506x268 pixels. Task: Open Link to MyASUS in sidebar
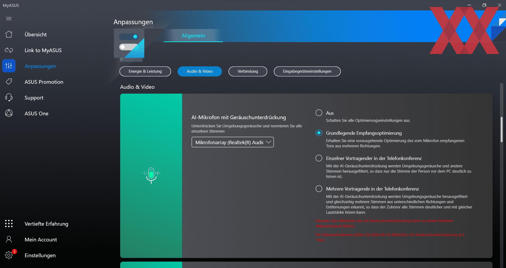pos(43,50)
